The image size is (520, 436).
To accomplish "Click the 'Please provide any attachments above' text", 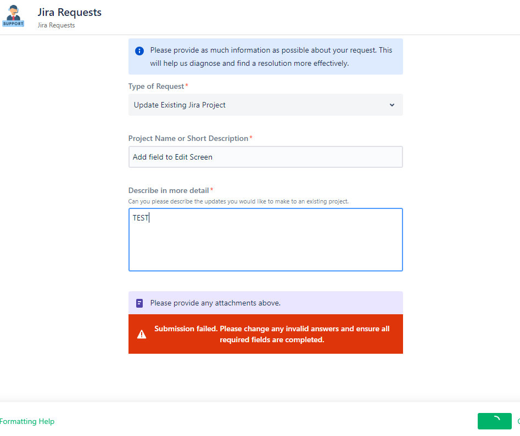I will pos(215,303).
